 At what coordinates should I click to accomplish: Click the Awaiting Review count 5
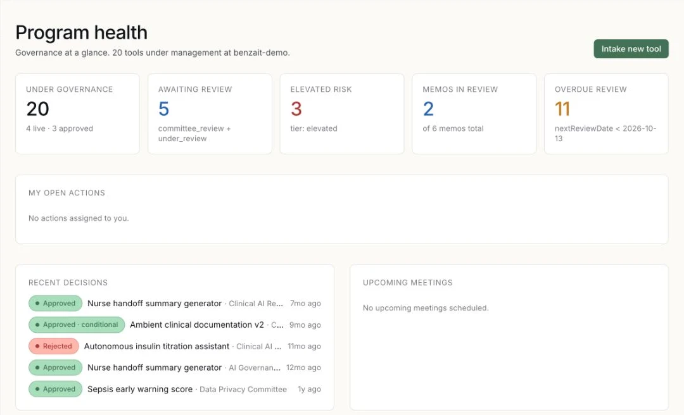pos(163,109)
